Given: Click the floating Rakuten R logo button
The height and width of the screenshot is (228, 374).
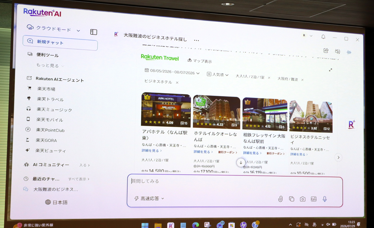Looking at the screenshot, I should 352,124.
